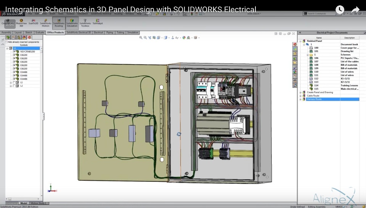Open the PropertyManager panel tab
Screen dimensions: 366x208
coord(14,38)
